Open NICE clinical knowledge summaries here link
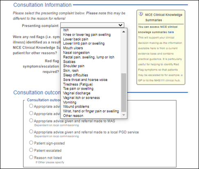Viewport: 199px width, 169px height. [x=171, y=32]
